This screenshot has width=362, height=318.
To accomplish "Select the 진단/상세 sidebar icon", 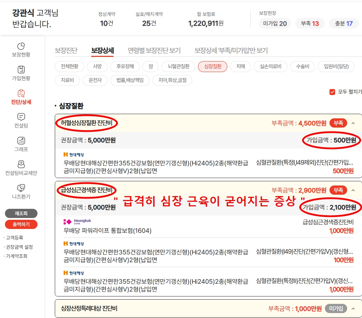I will 21,94.
